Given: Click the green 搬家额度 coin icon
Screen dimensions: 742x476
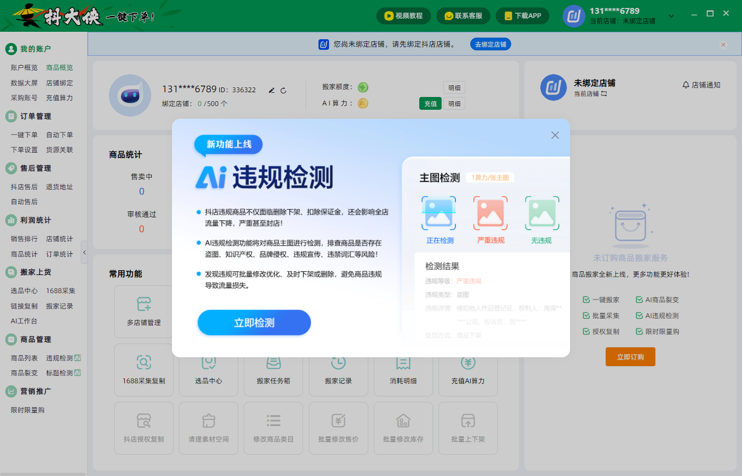Looking at the screenshot, I should (x=363, y=87).
